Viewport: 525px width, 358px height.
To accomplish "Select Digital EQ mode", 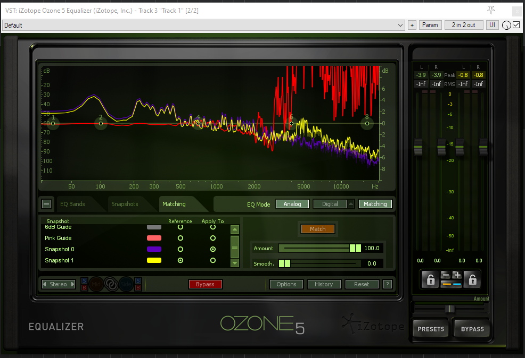I will (330, 204).
